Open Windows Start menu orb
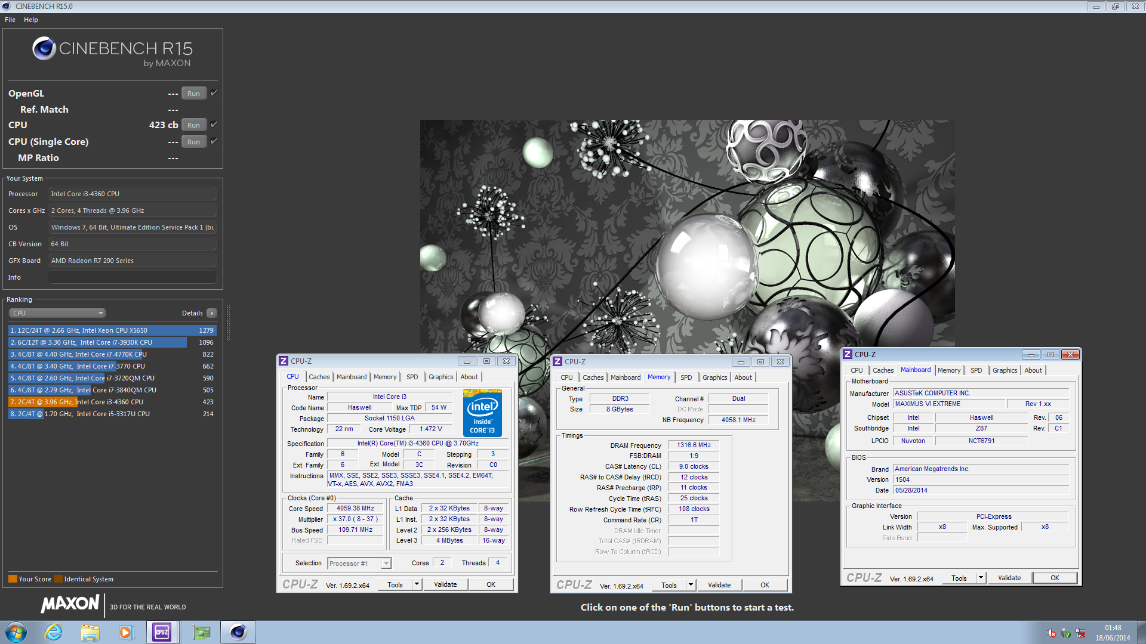Image resolution: width=1146 pixels, height=644 pixels. 16,632
